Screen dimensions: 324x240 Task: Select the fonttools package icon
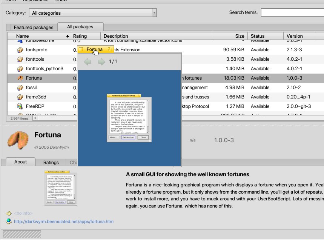(x=20, y=59)
